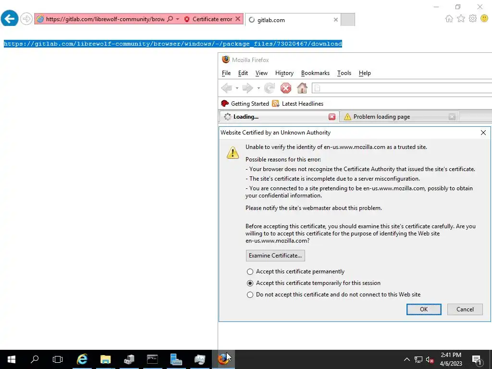
Task: Open Firefox Edit menu
Action: (243, 73)
